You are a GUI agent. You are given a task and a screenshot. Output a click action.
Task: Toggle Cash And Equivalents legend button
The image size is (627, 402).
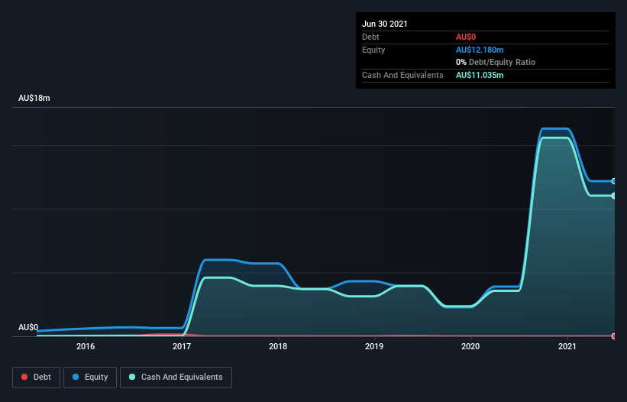coord(176,378)
